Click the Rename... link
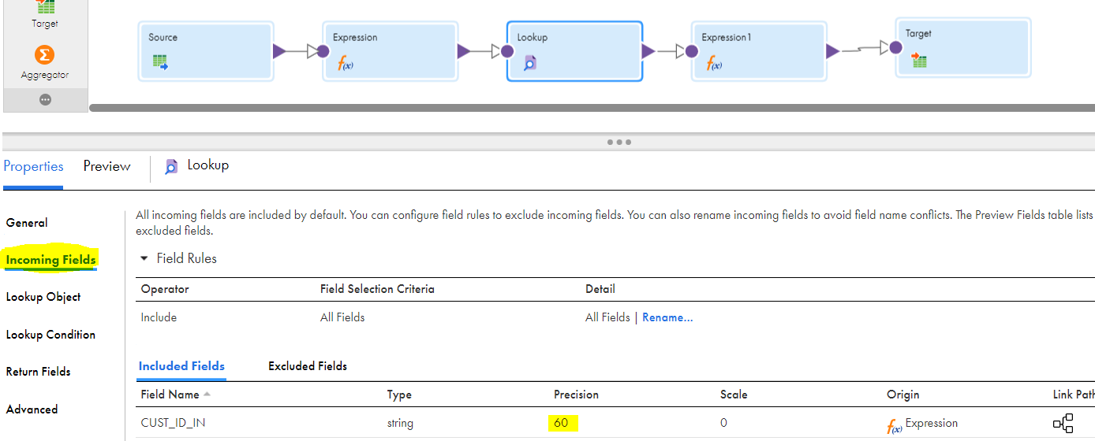 [x=667, y=317]
